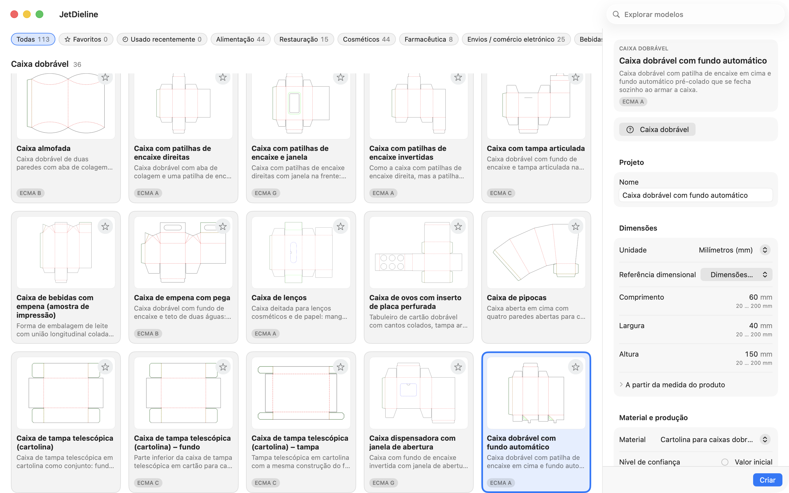Select the Farmacêutica category filter
The image size is (789, 493).
pyautogui.click(x=428, y=39)
